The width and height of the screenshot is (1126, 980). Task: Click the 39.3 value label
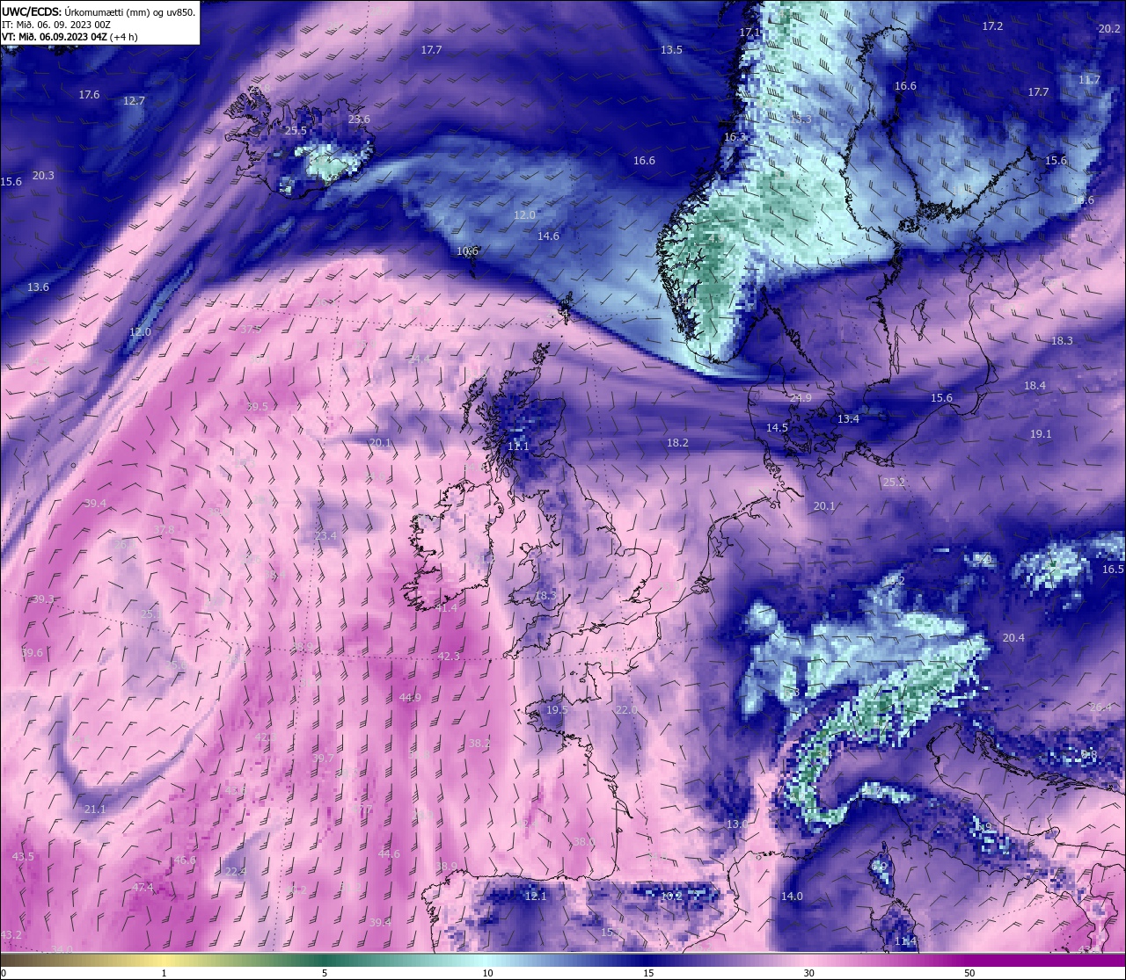point(43,599)
